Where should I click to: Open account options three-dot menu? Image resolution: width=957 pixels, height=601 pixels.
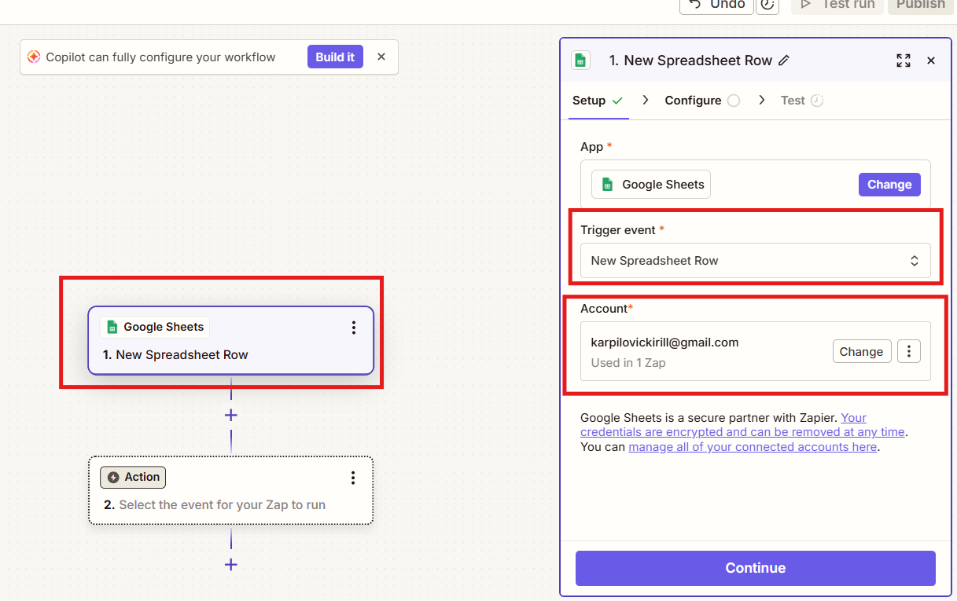click(x=909, y=351)
